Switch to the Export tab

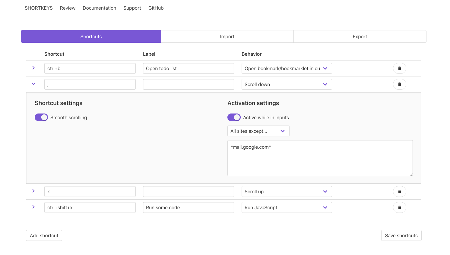pyautogui.click(x=360, y=36)
